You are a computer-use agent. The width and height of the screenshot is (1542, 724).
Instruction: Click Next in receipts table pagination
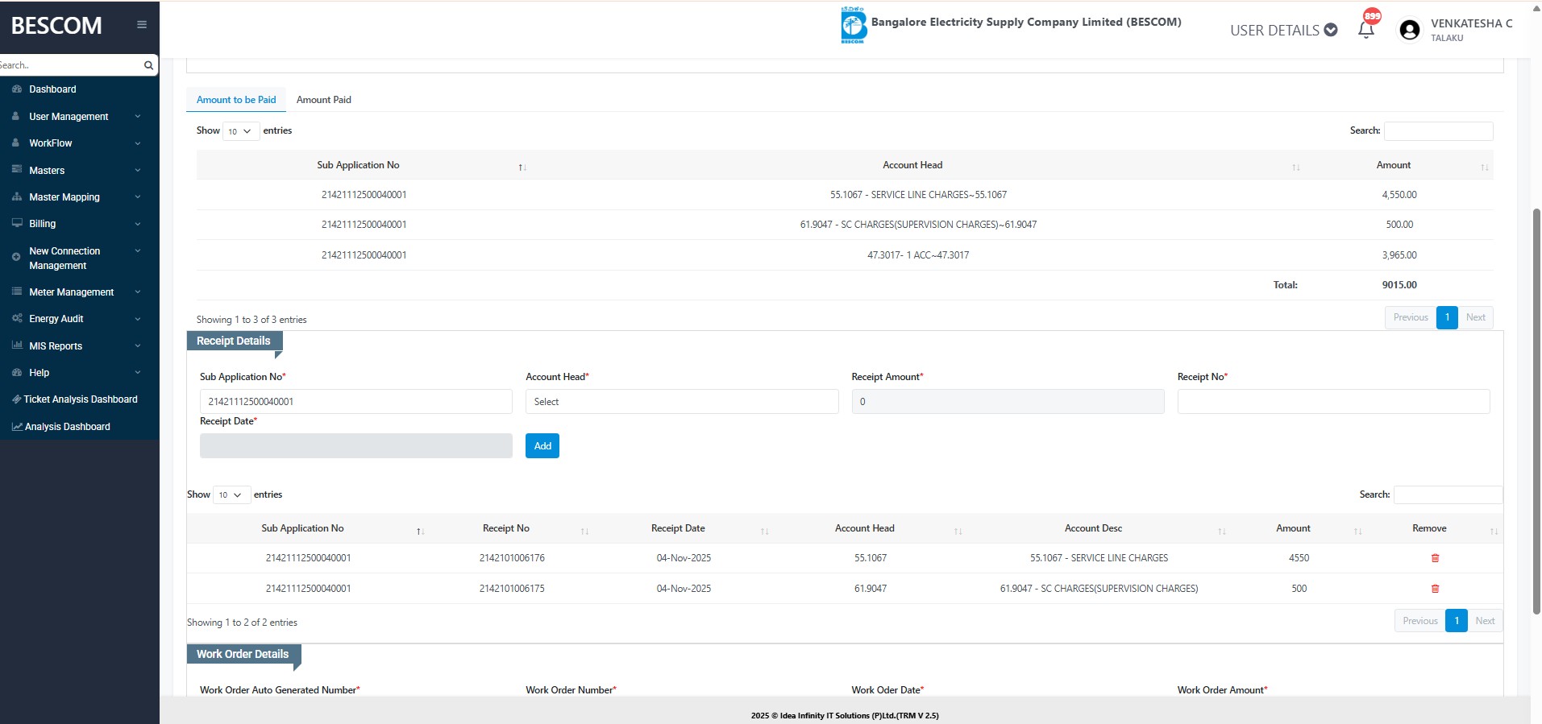click(x=1485, y=621)
